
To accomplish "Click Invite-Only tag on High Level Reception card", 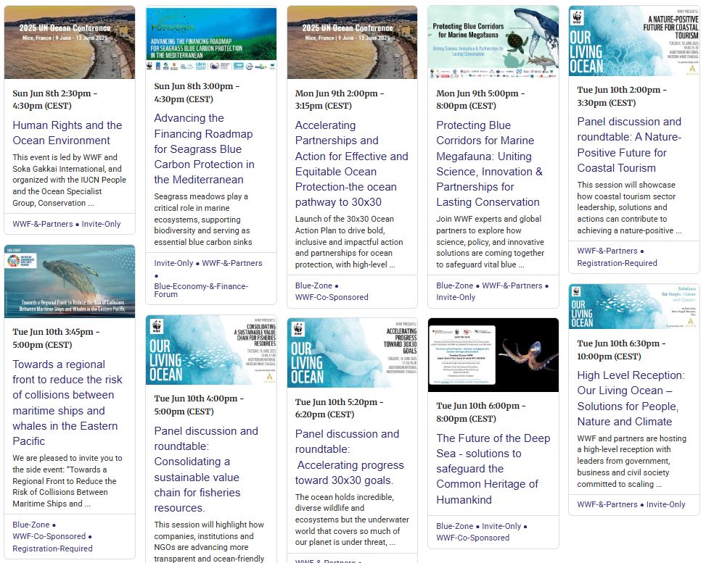I will [x=666, y=504].
